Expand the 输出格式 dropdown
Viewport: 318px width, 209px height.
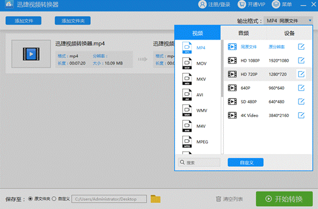[x=288, y=21]
